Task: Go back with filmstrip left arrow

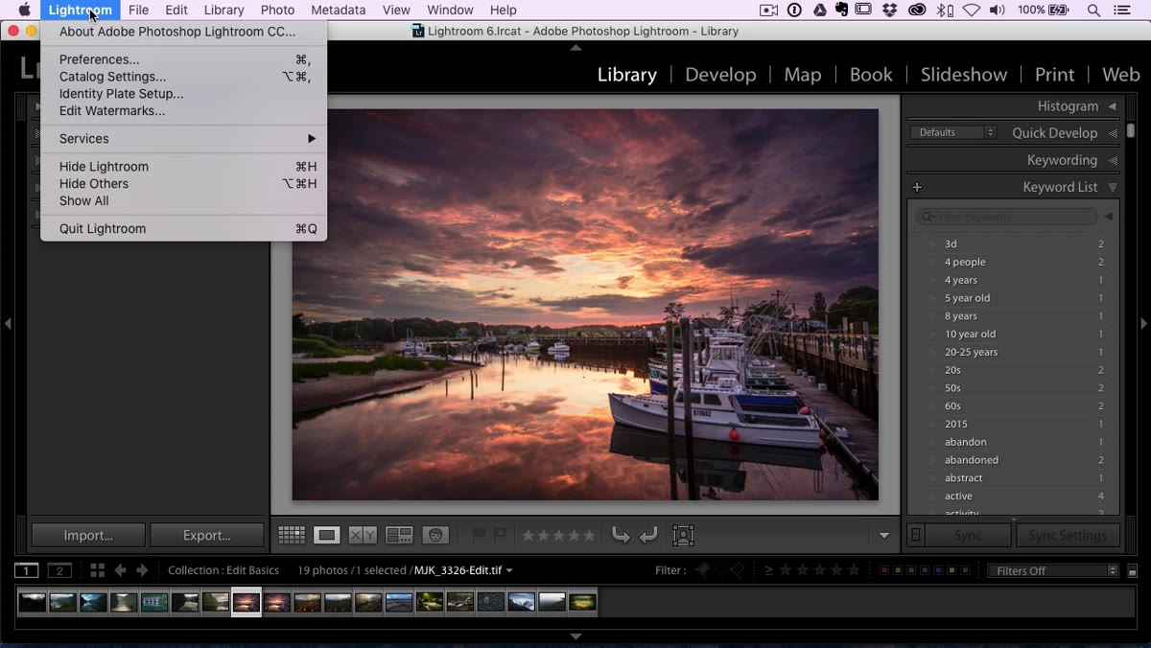Action: [120, 570]
